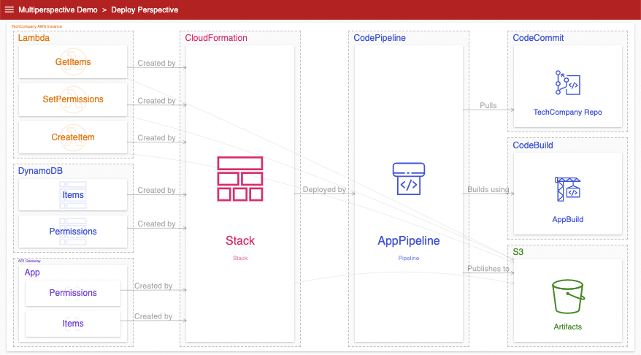Viewport: 641px width, 355px height.
Task: Click the DynamoDB group title
Action: point(40,171)
